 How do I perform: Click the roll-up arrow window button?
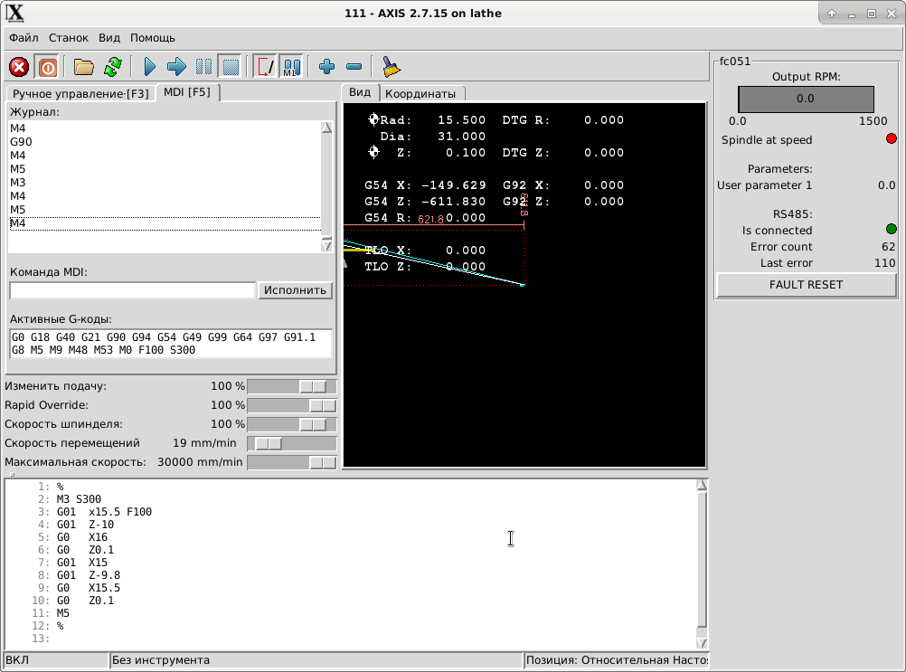[x=832, y=14]
